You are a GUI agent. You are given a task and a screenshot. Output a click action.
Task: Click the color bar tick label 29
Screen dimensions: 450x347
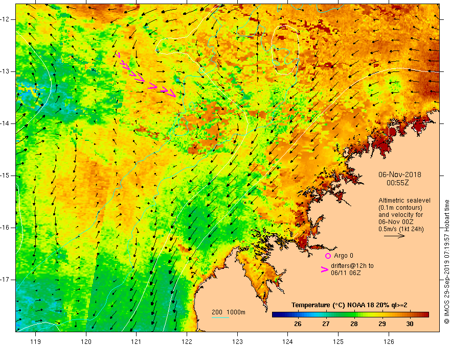click(381, 324)
